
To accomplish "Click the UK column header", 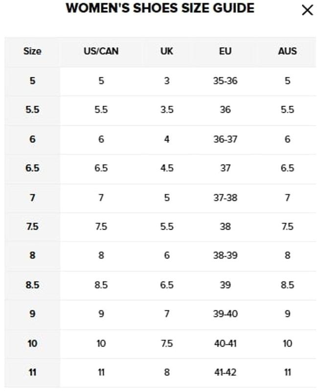I will pyautogui.click(x=167, y=51).
